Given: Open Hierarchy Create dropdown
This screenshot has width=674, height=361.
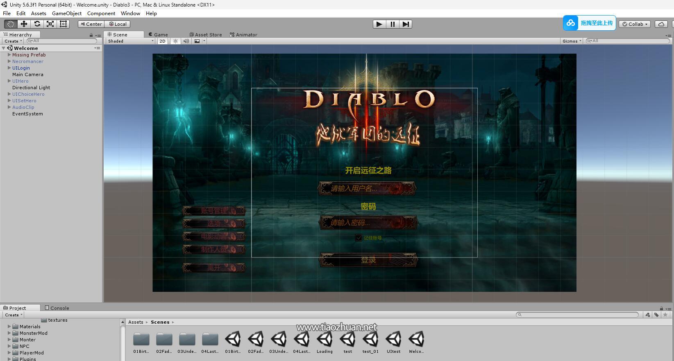Looking at the screenshot, I should pyautogui.click(x=13, y=41).
